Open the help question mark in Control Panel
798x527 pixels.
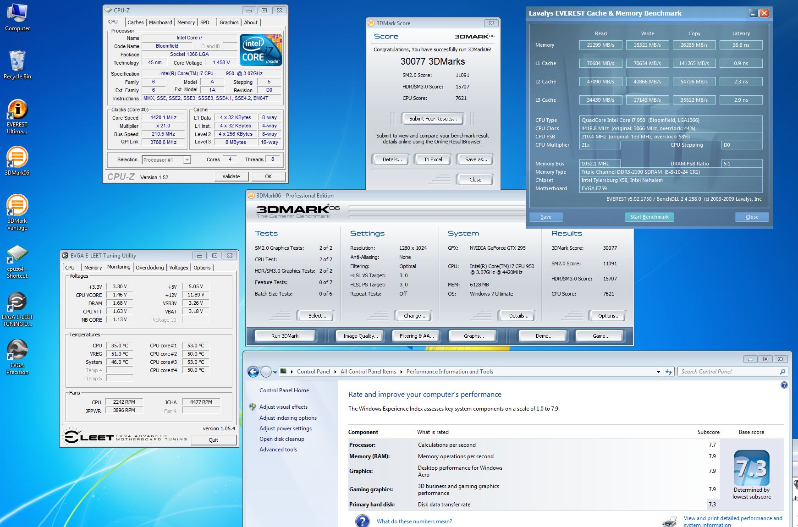(x=784, y=385)
